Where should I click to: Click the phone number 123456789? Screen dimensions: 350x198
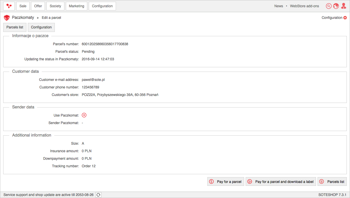point(90,87)
